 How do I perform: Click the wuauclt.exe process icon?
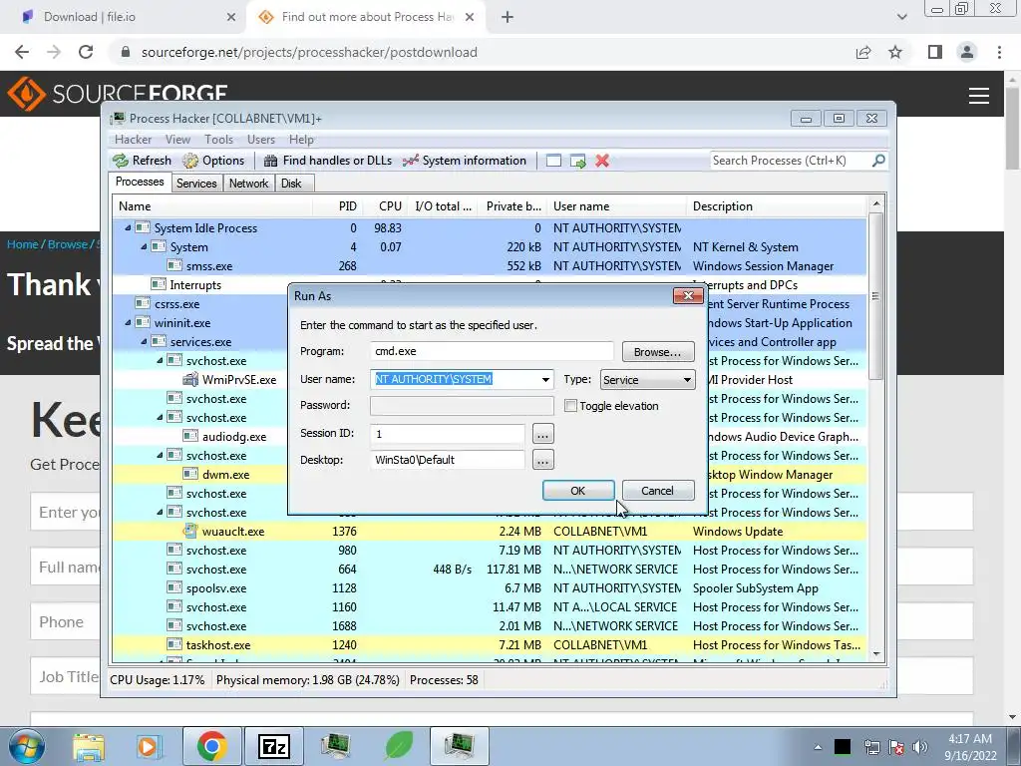(x=190, y=531)
